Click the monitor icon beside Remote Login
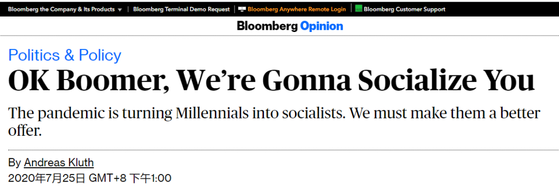This screenshot has height=192, width=559. [242, 9]
